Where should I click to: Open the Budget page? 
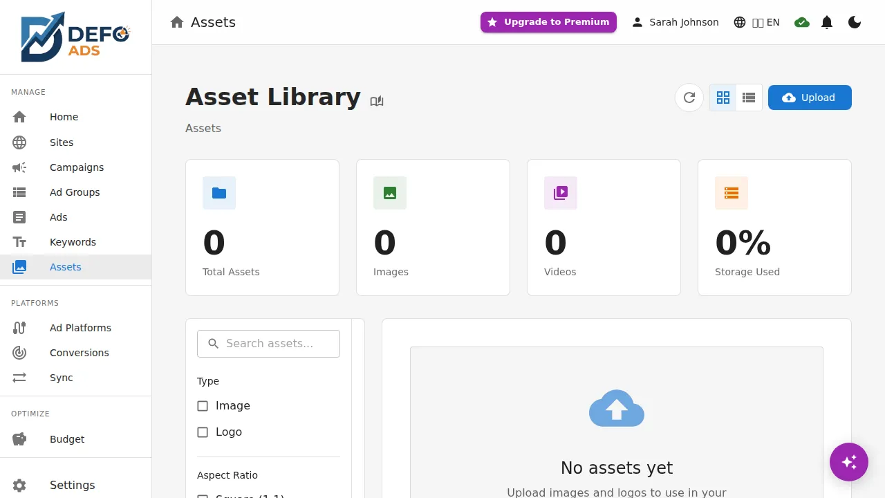coord(75,439)
